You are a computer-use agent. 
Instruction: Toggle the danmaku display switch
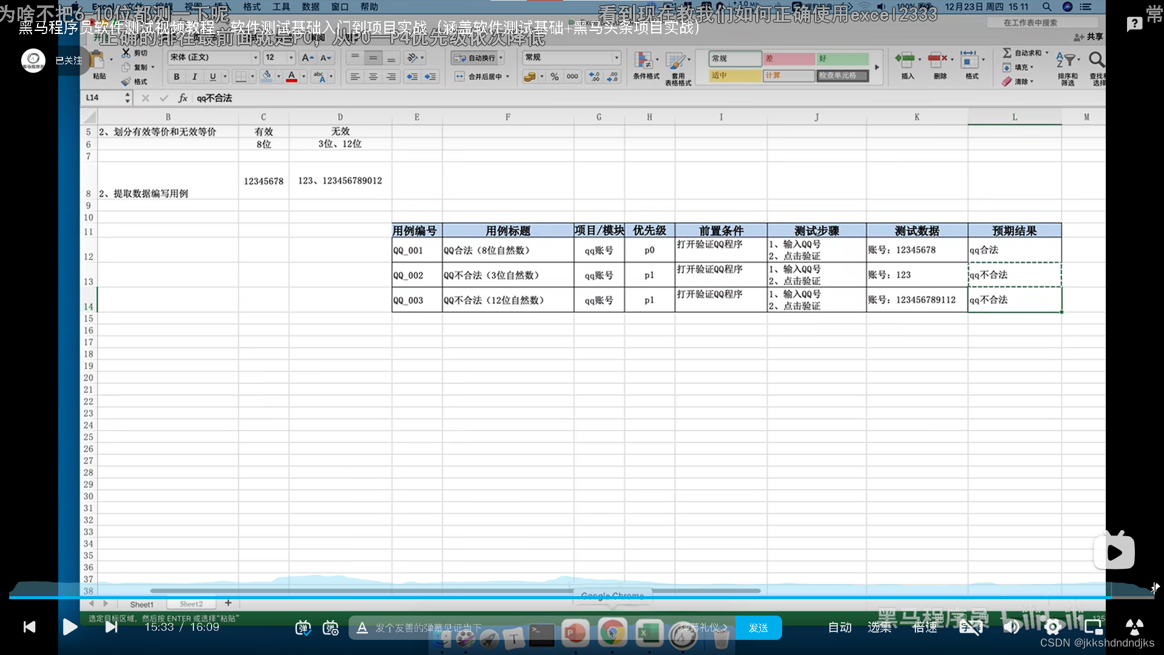303,628
